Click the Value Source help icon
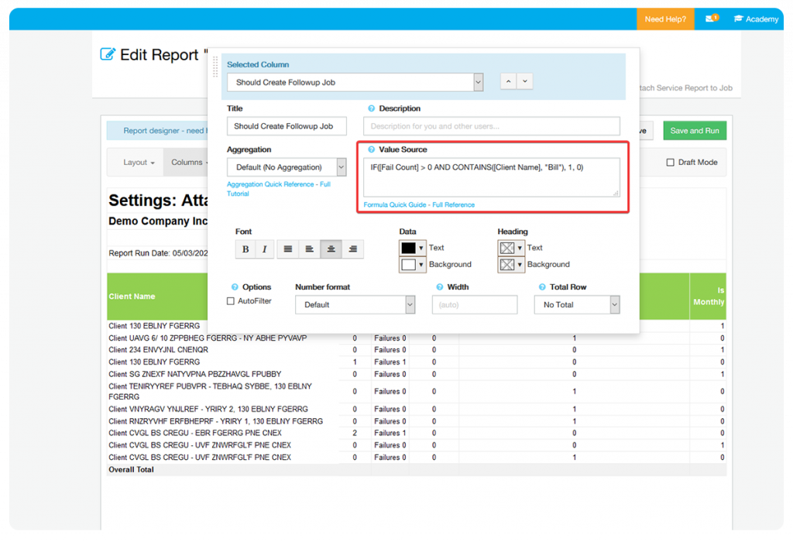 click(x=371, y=149)
